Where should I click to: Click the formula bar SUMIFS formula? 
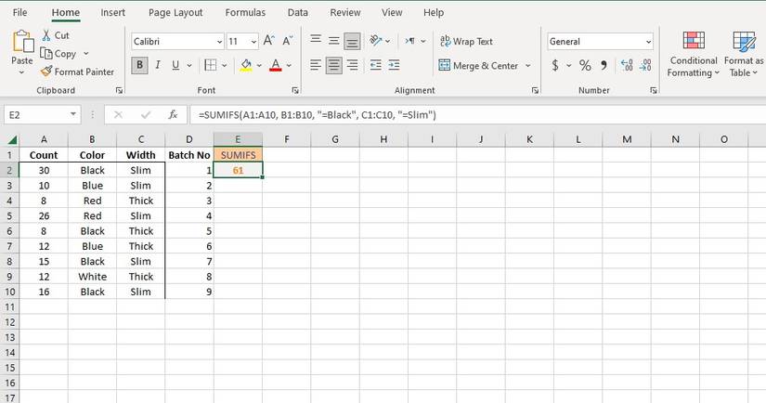[x=317, y=115]
